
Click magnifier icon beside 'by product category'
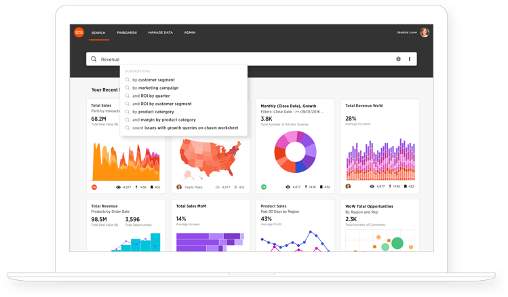pos(128,112)
